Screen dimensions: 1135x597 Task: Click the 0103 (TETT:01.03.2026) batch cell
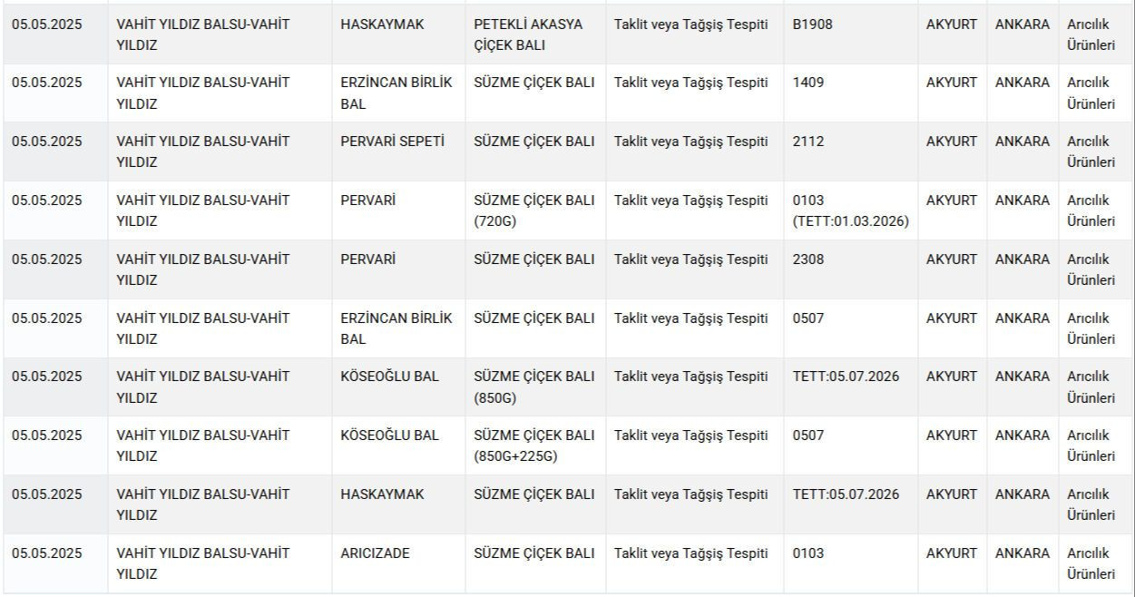click(x=850, y=210)
